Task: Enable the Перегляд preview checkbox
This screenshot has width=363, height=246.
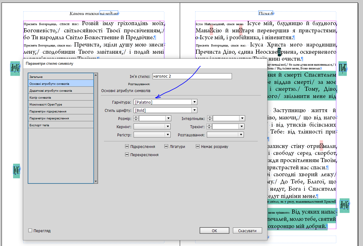Action: click(x=30, y=231)
